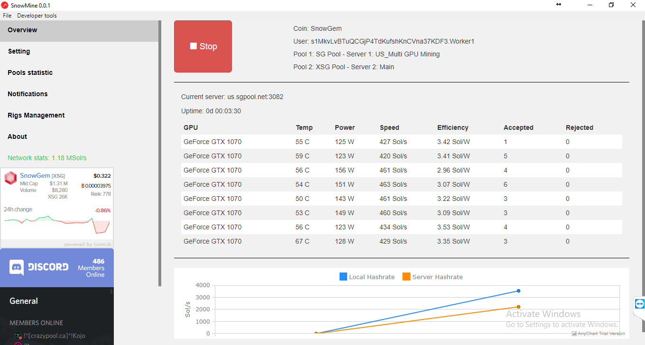The width and height of the screenshot is (645, 345).
Task: Click the User wallet address line
Action: pos(384,41)
